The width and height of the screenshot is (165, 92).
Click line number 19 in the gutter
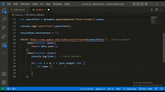pos(14,40)
